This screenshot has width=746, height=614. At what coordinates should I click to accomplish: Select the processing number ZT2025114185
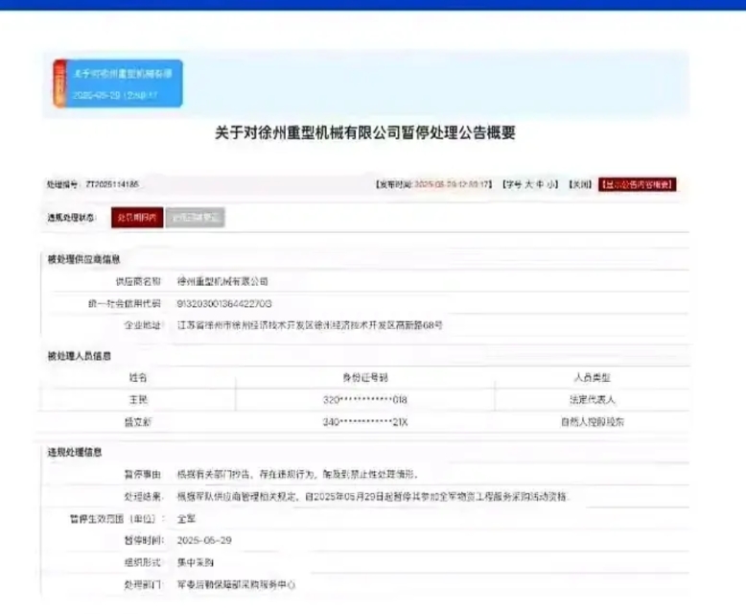(x=112, y=184)
